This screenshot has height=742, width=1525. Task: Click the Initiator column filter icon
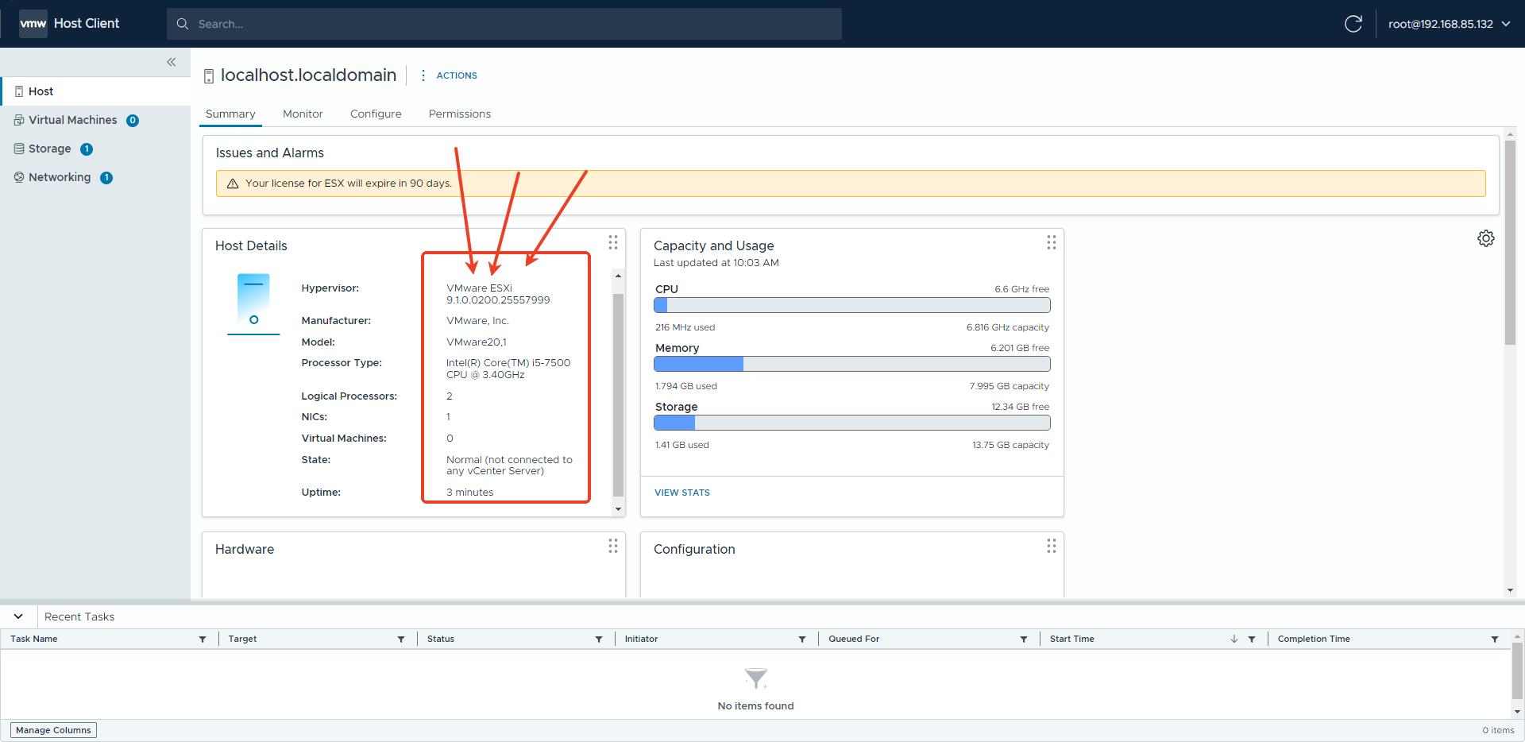pyautogui.click(x=802, y=640)
